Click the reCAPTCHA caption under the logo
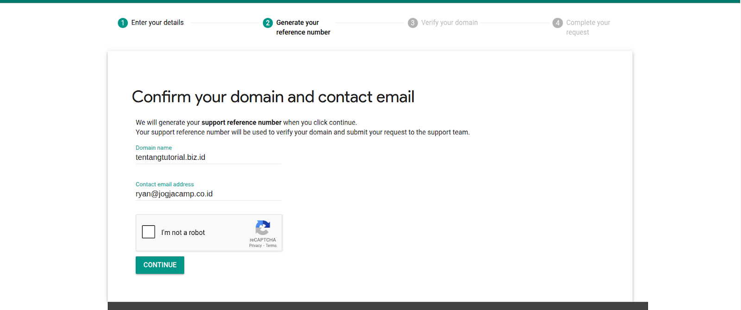The height and width of the screenshot is (310, 741). point(263,240)
